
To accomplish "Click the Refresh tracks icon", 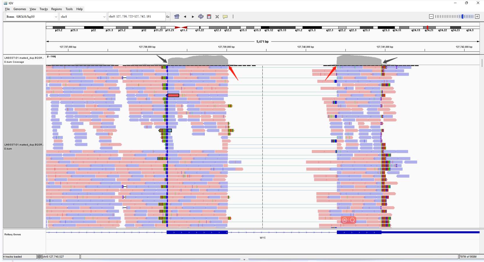I will point(201,17).
